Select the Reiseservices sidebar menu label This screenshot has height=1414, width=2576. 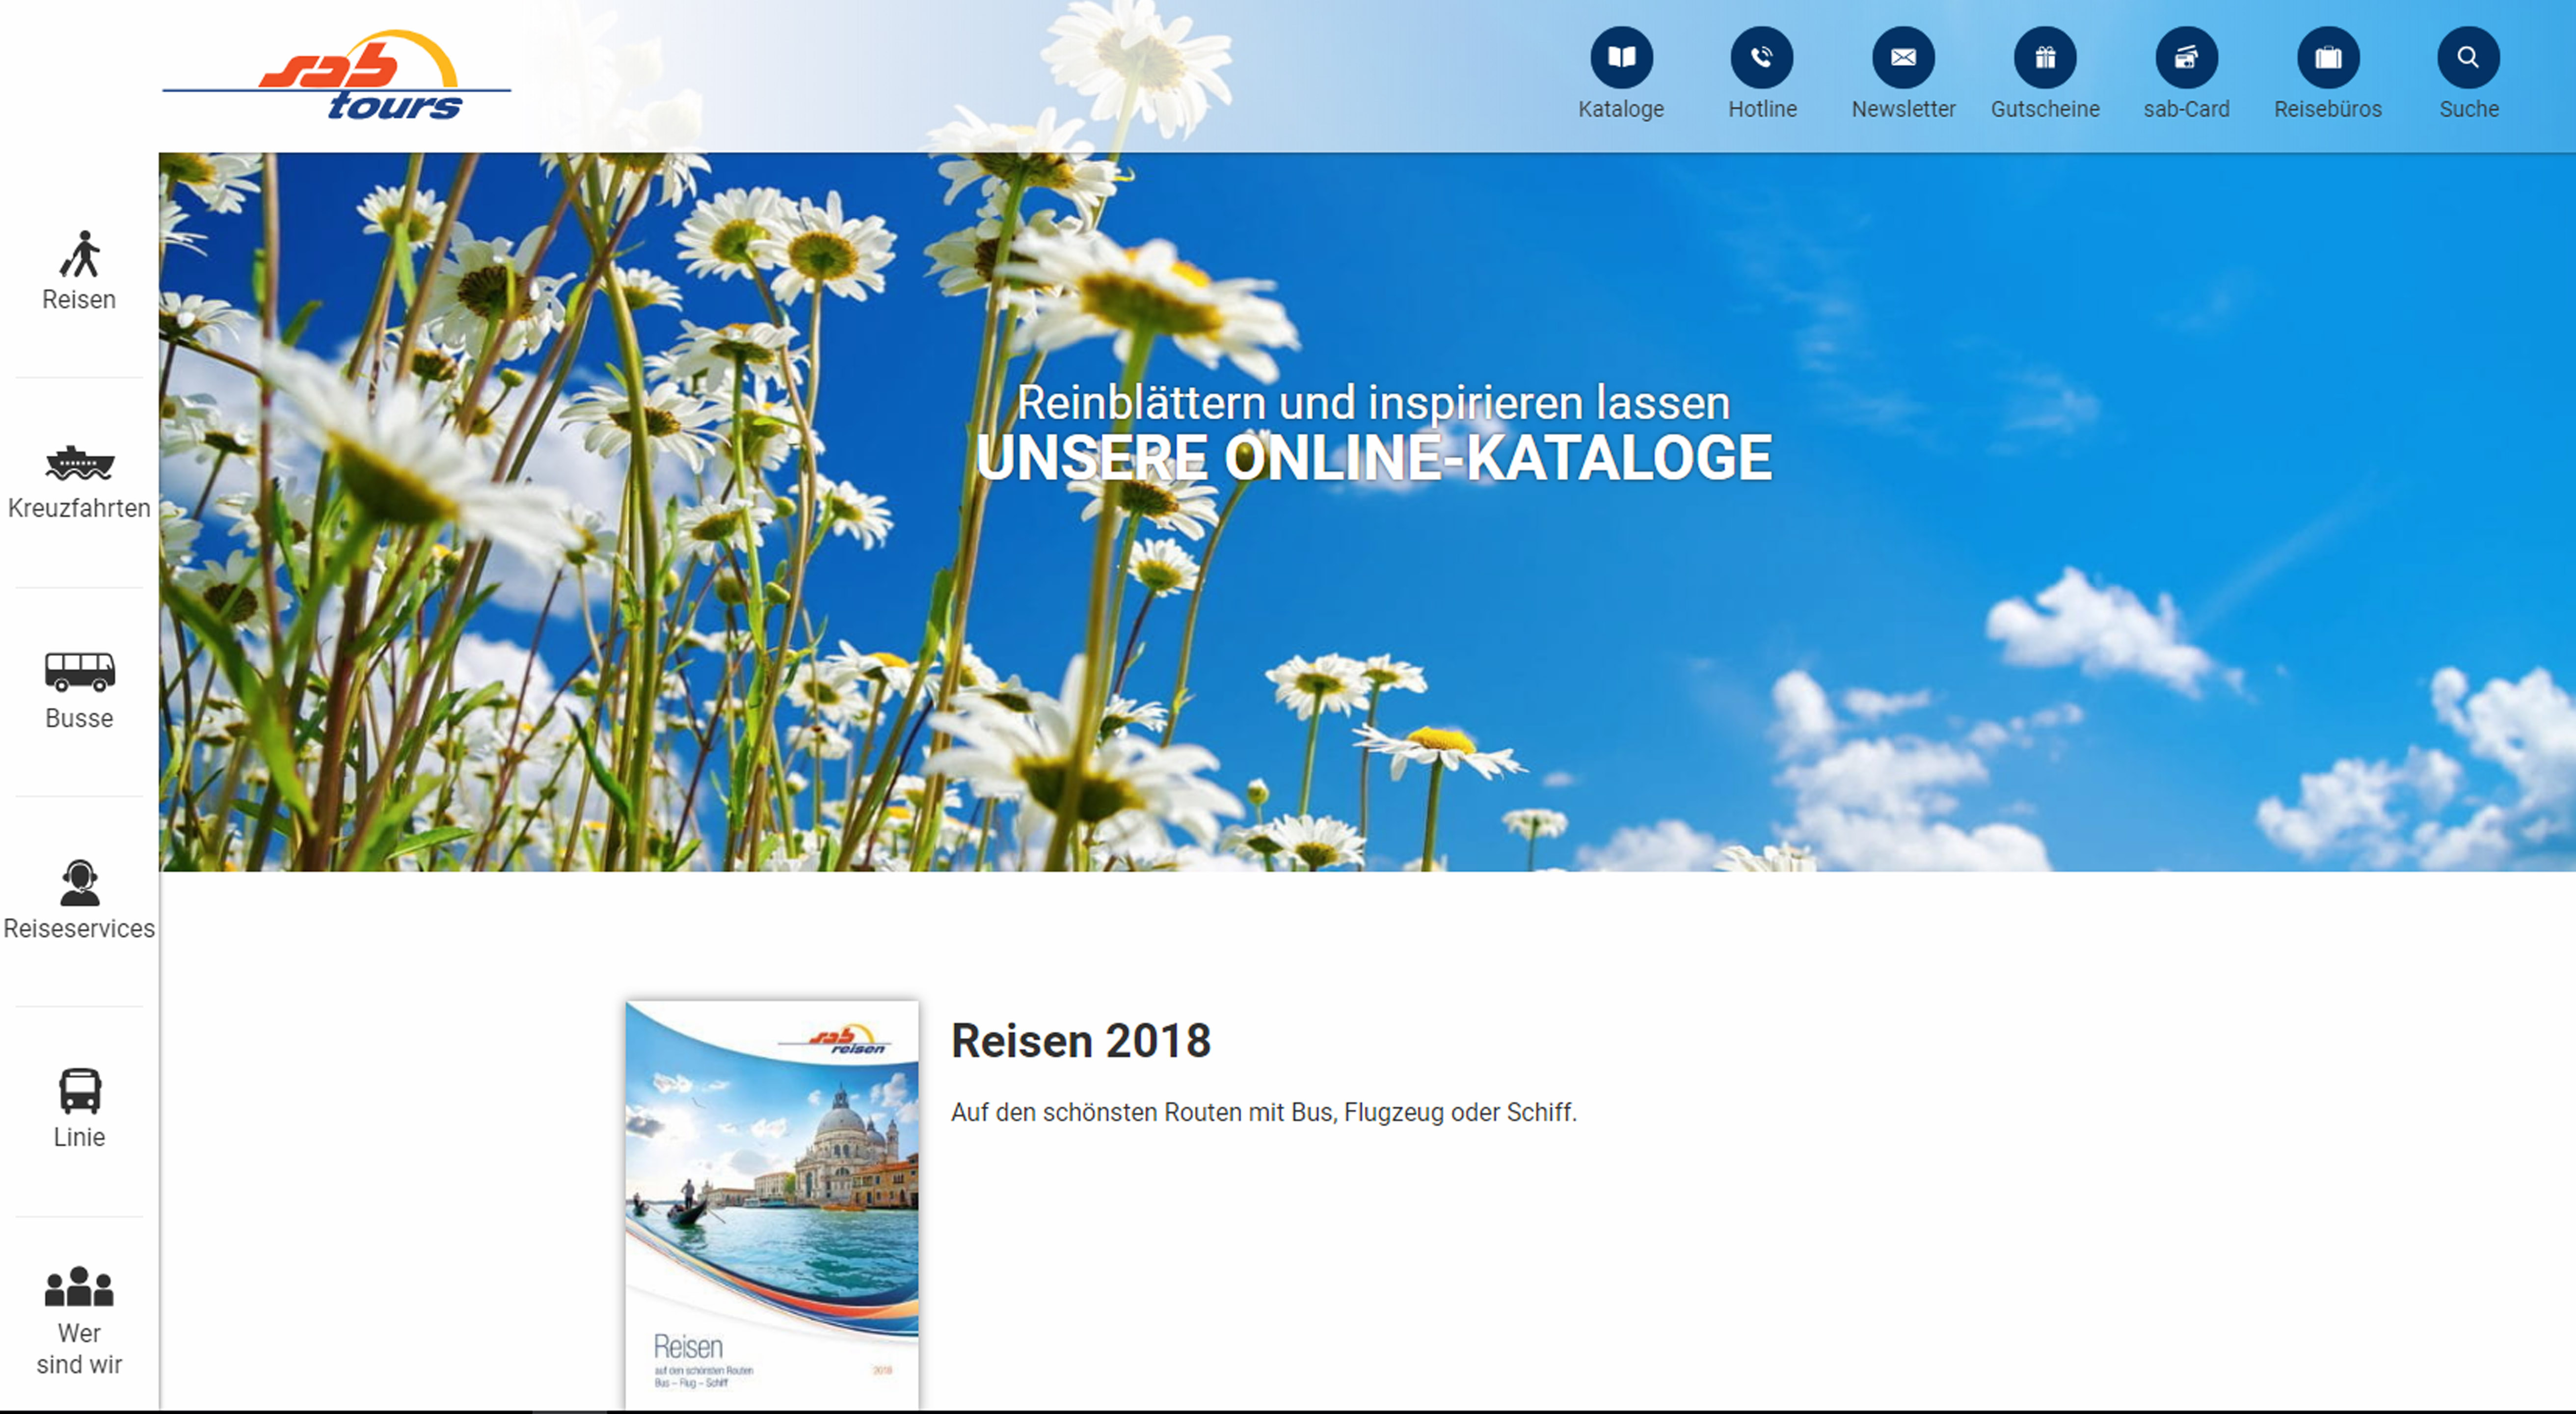tap(79, 928)
